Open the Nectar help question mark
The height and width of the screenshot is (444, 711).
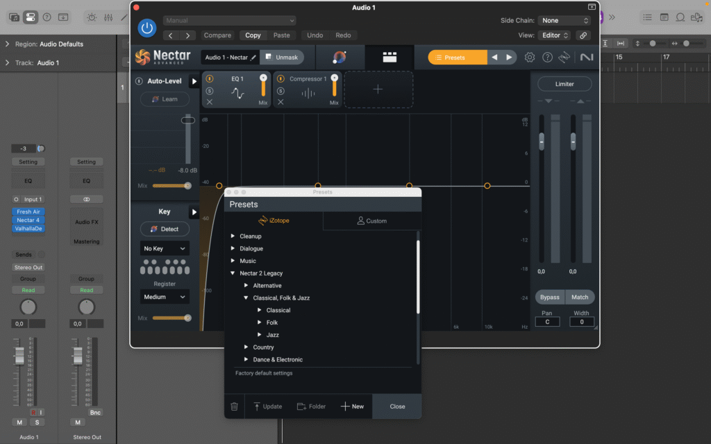(547, 58)
